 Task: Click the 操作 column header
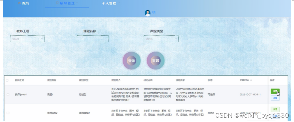(x=272, y=80)
